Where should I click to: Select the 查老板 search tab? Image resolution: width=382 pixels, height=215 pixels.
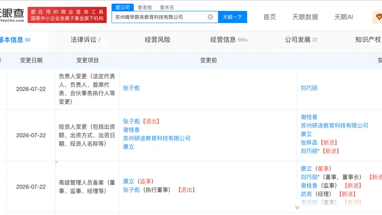145,7
